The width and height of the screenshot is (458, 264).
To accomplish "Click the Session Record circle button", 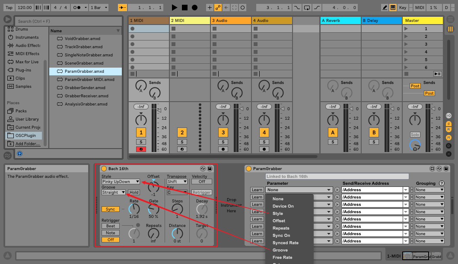I will pos(242,8).
